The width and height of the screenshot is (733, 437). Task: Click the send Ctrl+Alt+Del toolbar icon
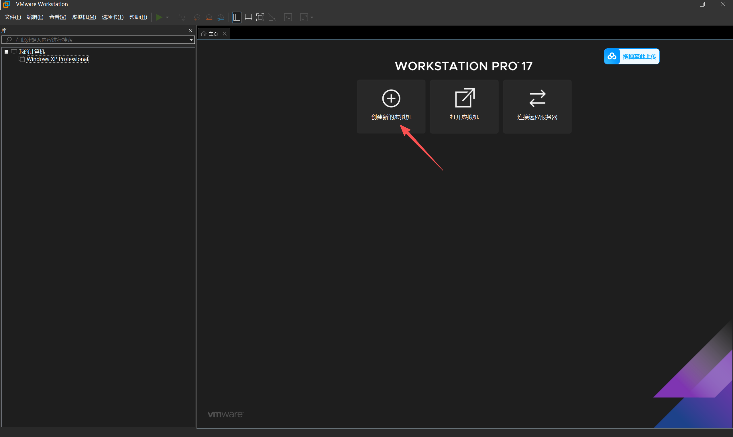click(x=181, y=17)
